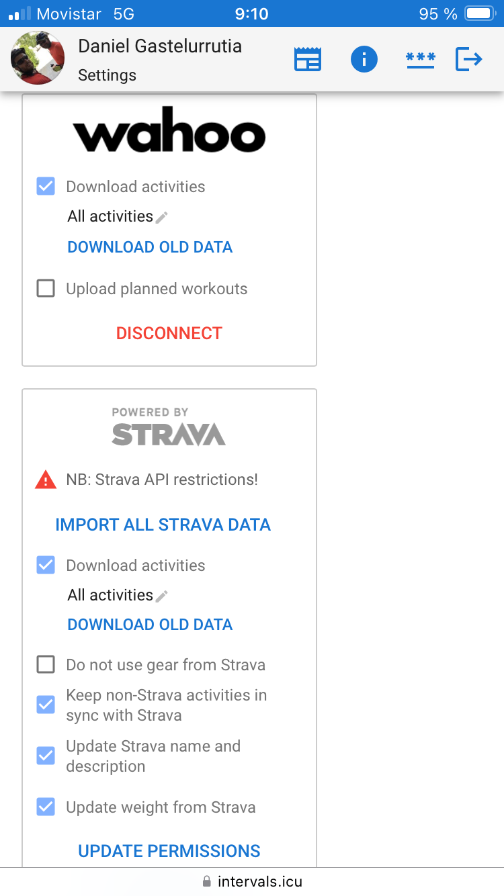504x896 pixels.
Task: Click Strava's DOWNLOAD OLD DATA link
Action: pyautogui.click(x=151, y=625)
